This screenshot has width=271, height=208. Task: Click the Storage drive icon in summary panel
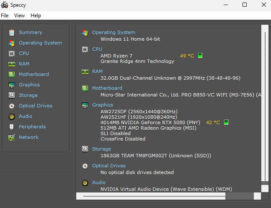[85, 149]
